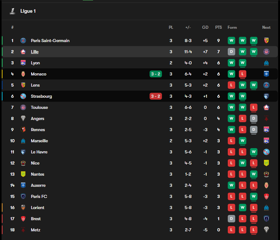Open the Marseille team name link
280x240 pixels.
click(39, 141)
